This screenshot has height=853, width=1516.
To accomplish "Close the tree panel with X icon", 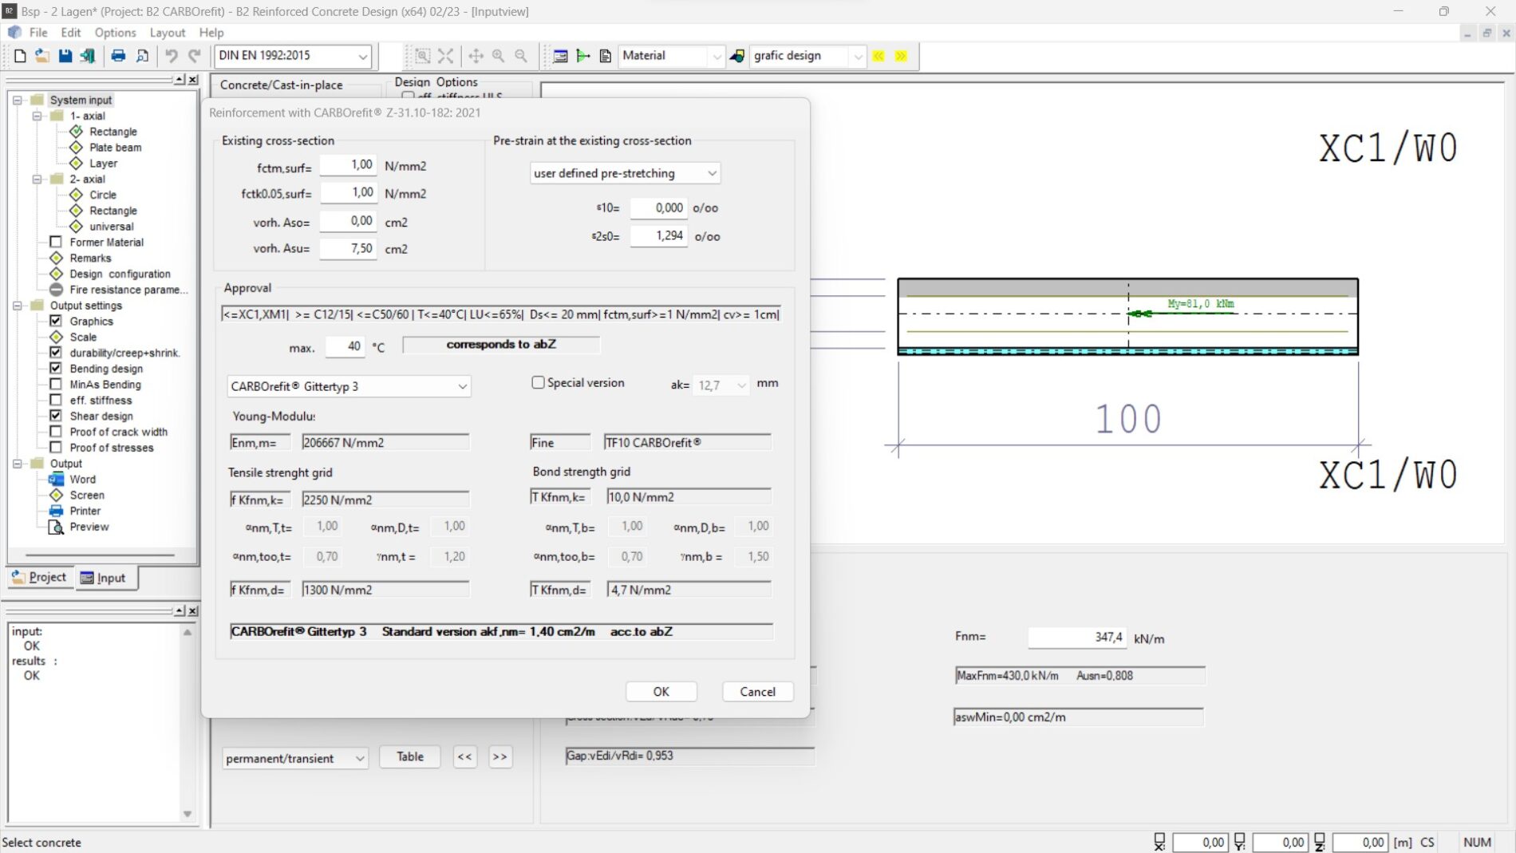I will pos(193,80).
